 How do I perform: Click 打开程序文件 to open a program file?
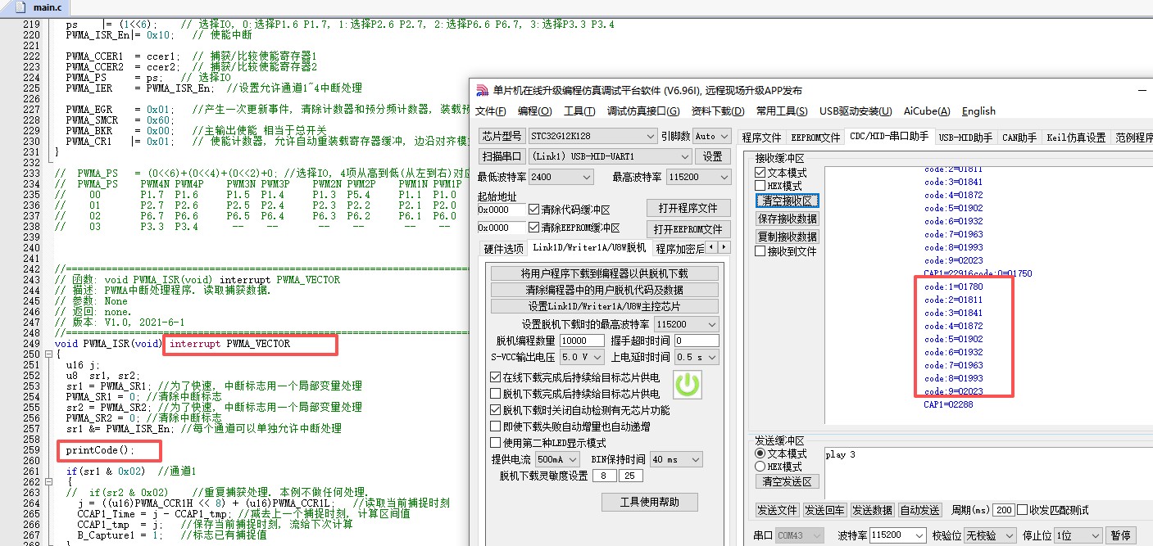(x=690, y=207)
